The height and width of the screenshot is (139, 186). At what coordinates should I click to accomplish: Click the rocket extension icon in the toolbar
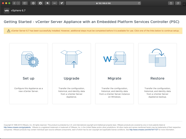point(61,3)
